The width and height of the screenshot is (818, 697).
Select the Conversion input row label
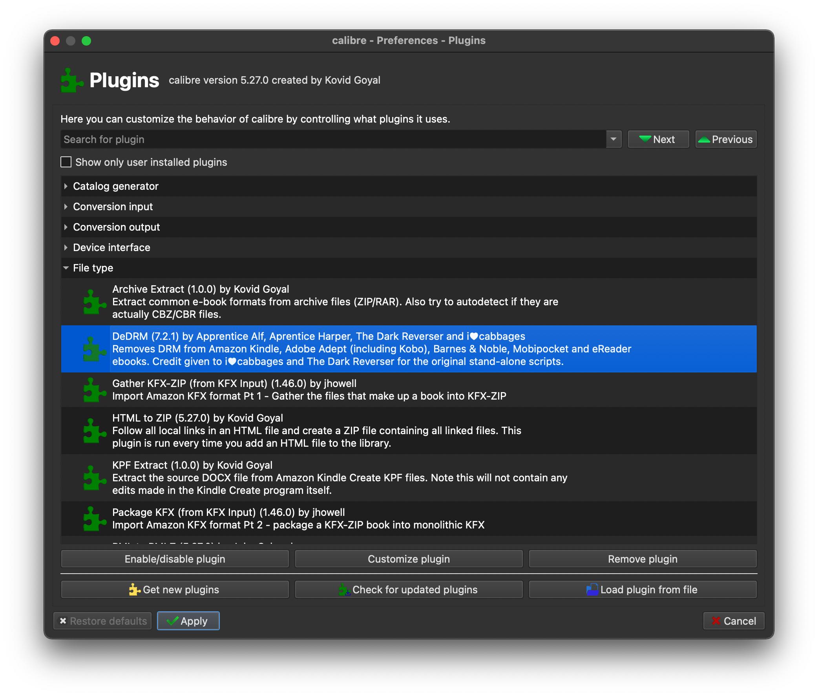click(x=113, y=207)
